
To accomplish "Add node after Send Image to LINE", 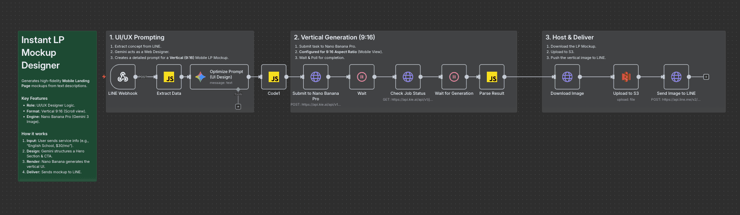I will pyautogui.click(x=706, y=77).
